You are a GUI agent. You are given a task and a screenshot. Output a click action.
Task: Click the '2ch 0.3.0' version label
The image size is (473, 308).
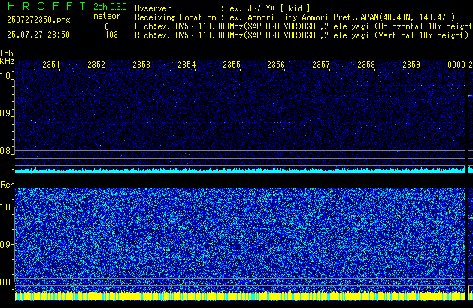110,7
